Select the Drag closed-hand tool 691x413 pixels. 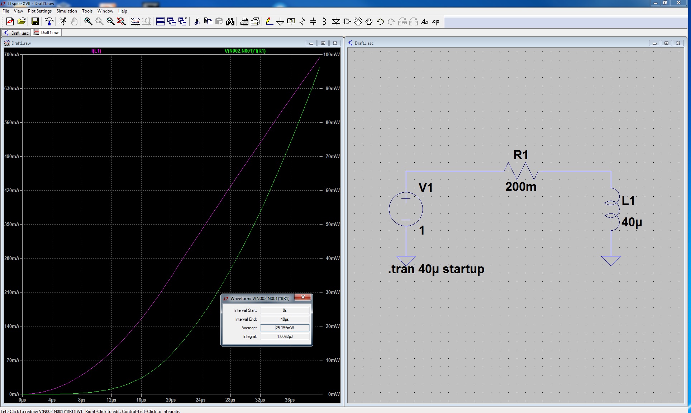tap(369, 22)
